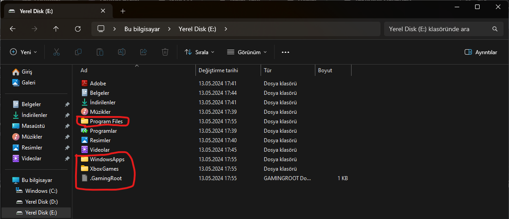Expand chevron after Yerel Disk (E:) breadcrumb
This screenshot has height=219, width=509.
tap(226, 29)
